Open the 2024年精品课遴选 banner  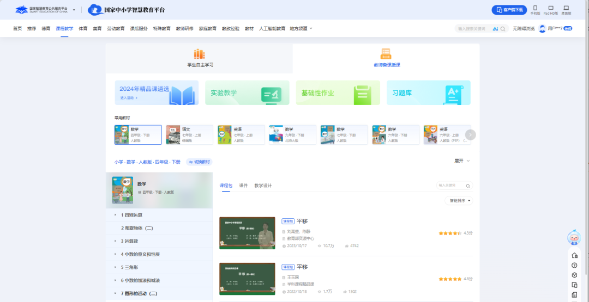(157, 93)
